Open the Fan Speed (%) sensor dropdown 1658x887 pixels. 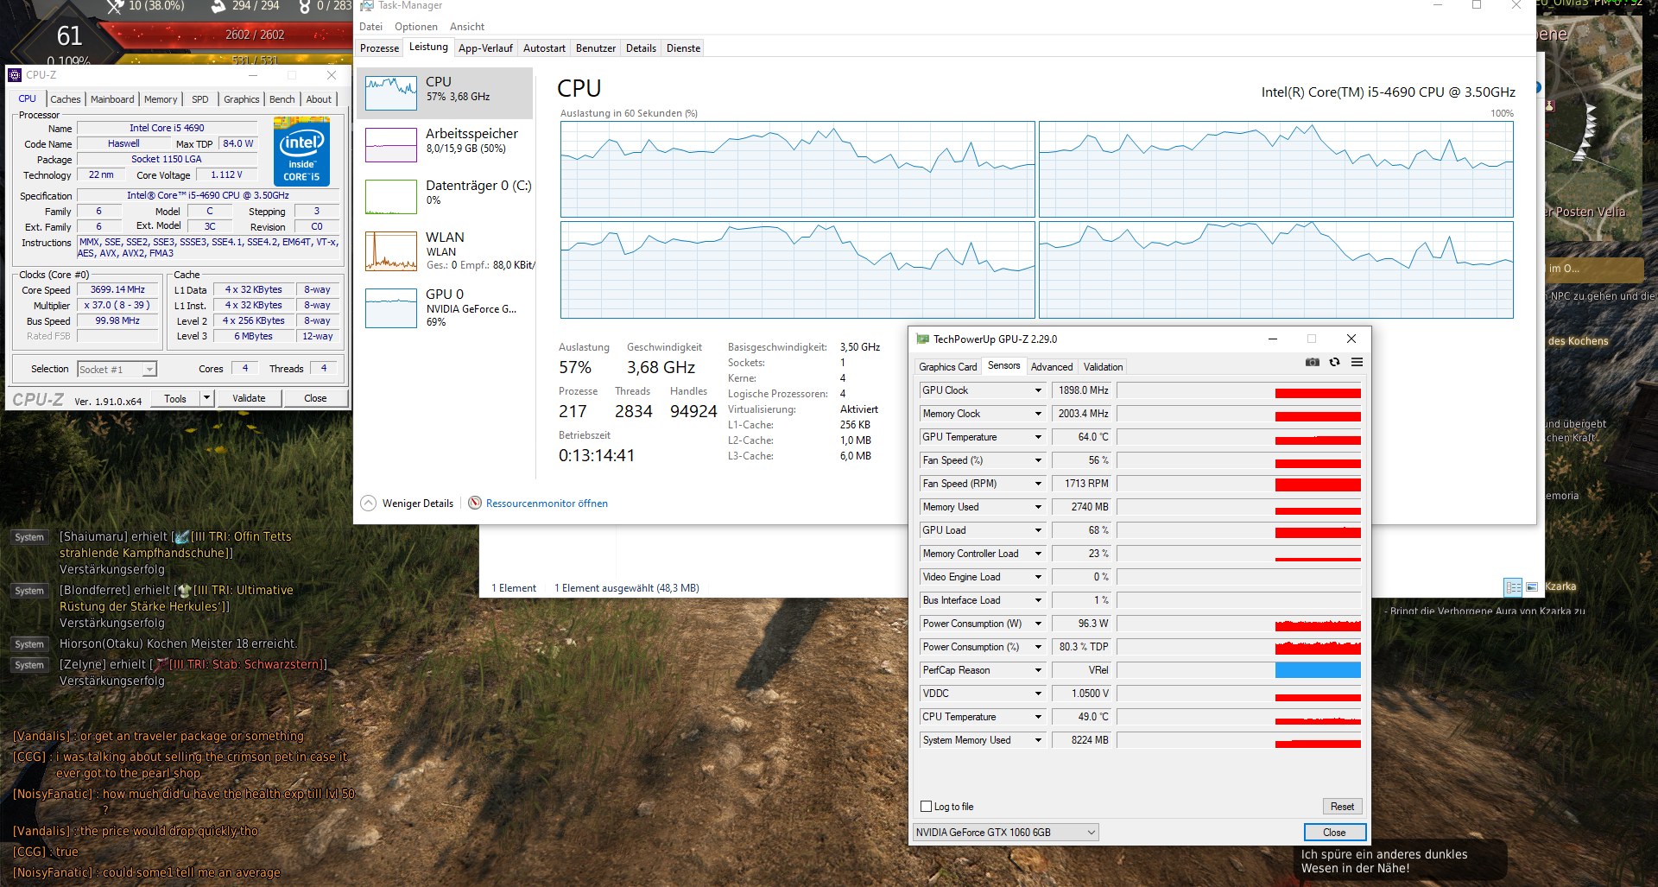click(x=1038, y=460)
